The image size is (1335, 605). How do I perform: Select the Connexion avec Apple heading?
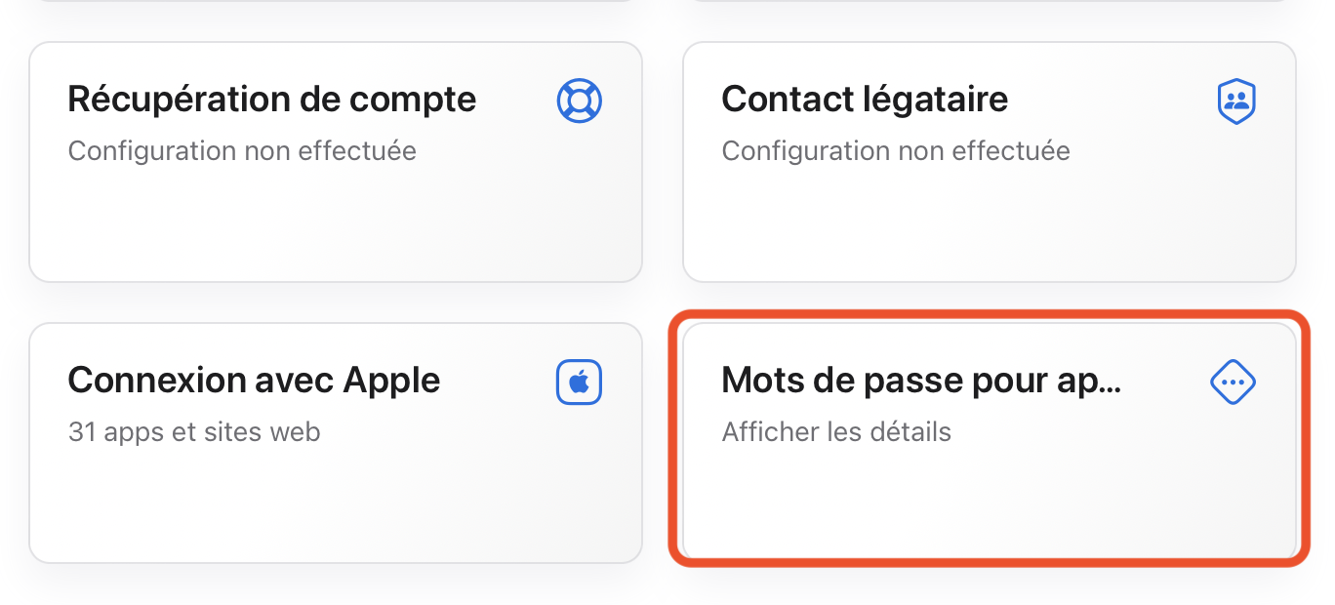[253, 381]
